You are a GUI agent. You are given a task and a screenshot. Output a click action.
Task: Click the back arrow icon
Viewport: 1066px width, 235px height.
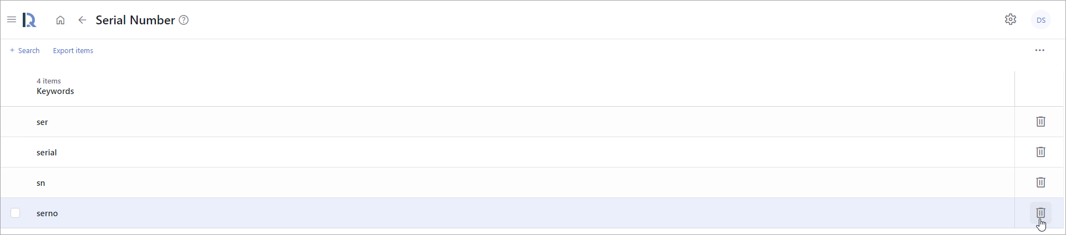(x=82, y=20)
